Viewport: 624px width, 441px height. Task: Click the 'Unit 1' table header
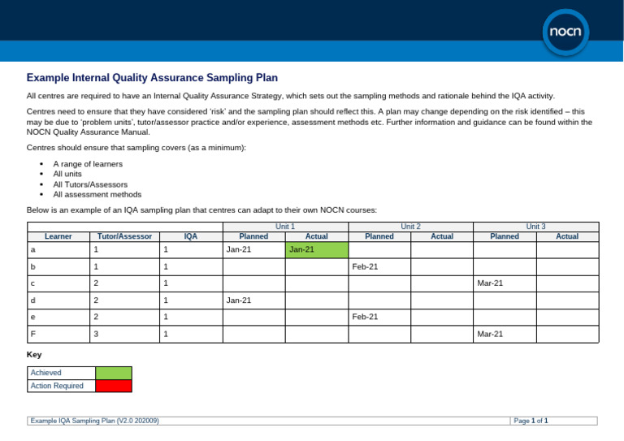coord(285,227)
